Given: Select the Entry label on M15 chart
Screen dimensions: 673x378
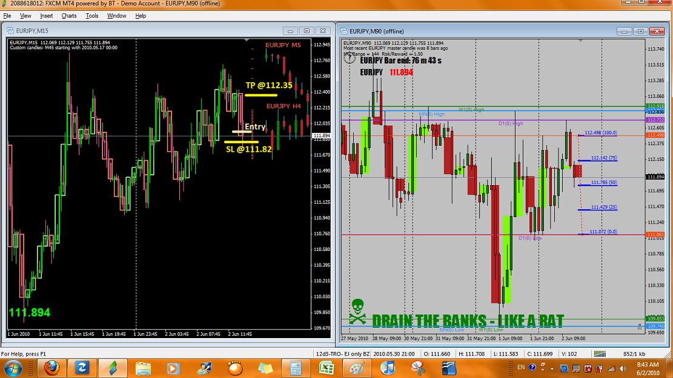Looking at the screenshot, I should [255, 126].
